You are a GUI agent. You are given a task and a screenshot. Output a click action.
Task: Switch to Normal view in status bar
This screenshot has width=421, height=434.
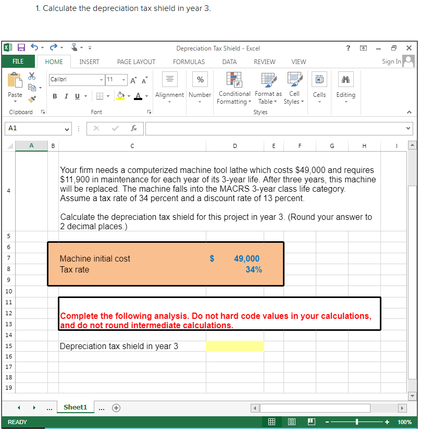(x=272, y=422)
